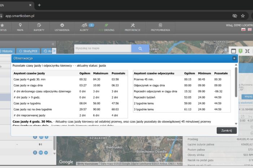This screenshot has height=168, width=253.
Task: Click the Zamknij button
Action: coord(227,131)
